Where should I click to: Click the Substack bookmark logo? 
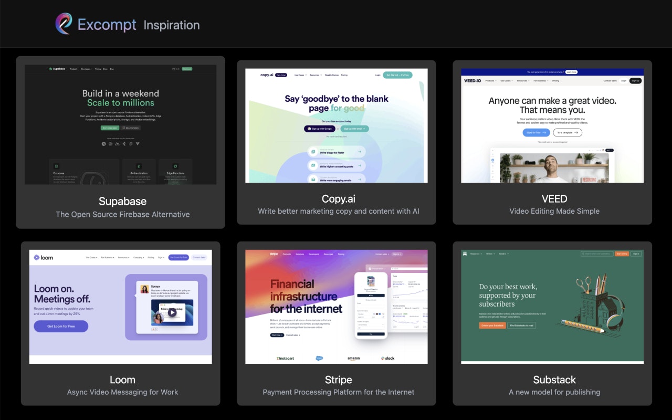465,254
